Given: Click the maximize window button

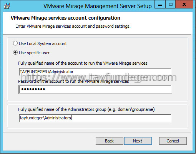Looking at the screenshot, I should point(171,4).
